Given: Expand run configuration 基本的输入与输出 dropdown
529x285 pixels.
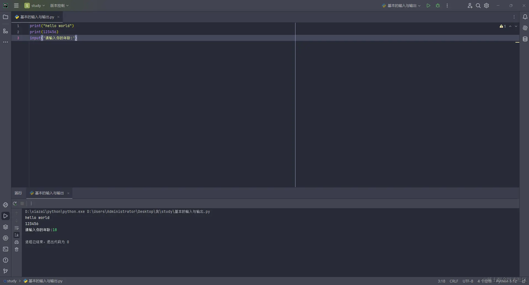Looking at the screenshot, I should pyautogui.click(x=401, y=6).
